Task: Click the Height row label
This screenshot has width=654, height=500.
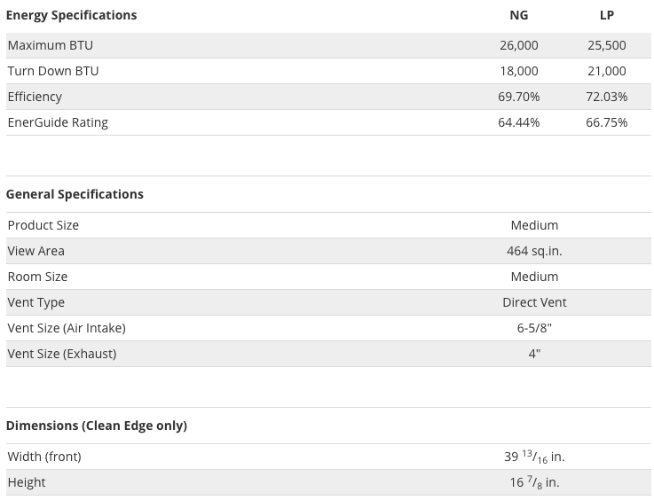Action: pyautogui.click(x=27, y=482)
